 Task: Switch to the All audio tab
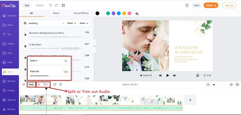pyautogui.click(x=31, y=13)
